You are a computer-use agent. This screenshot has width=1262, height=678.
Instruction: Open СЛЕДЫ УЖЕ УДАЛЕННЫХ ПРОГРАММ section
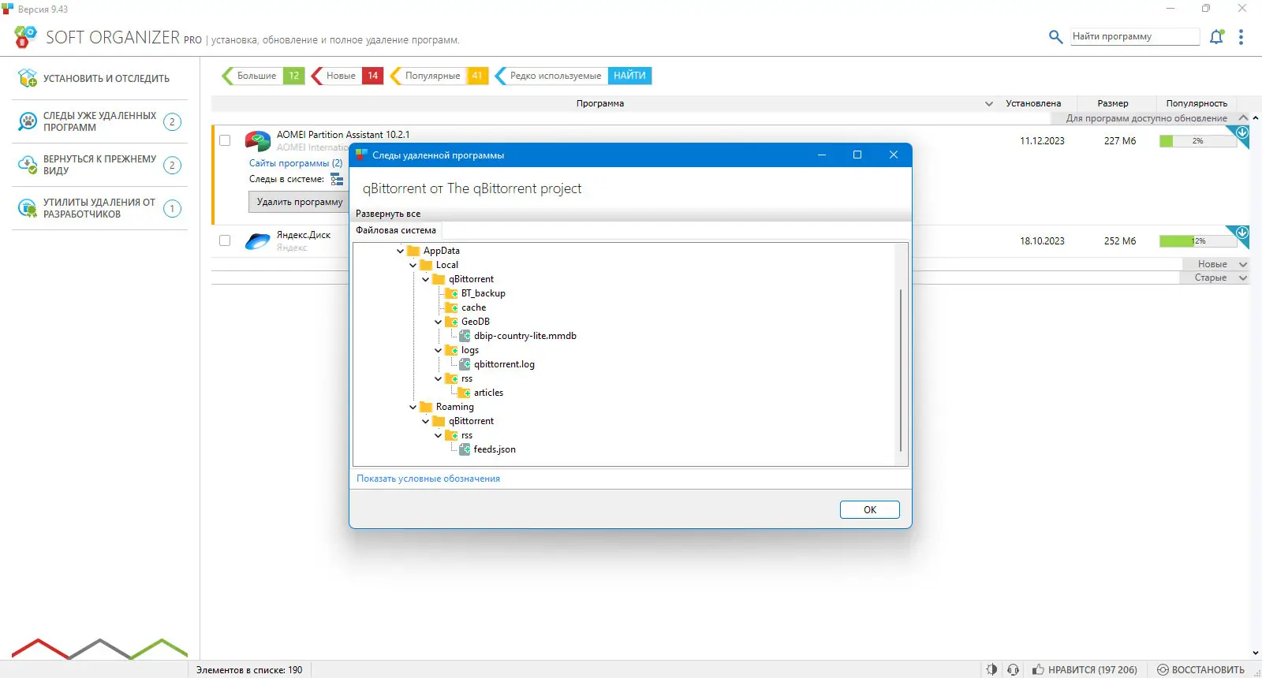click(x=99, y=121)
